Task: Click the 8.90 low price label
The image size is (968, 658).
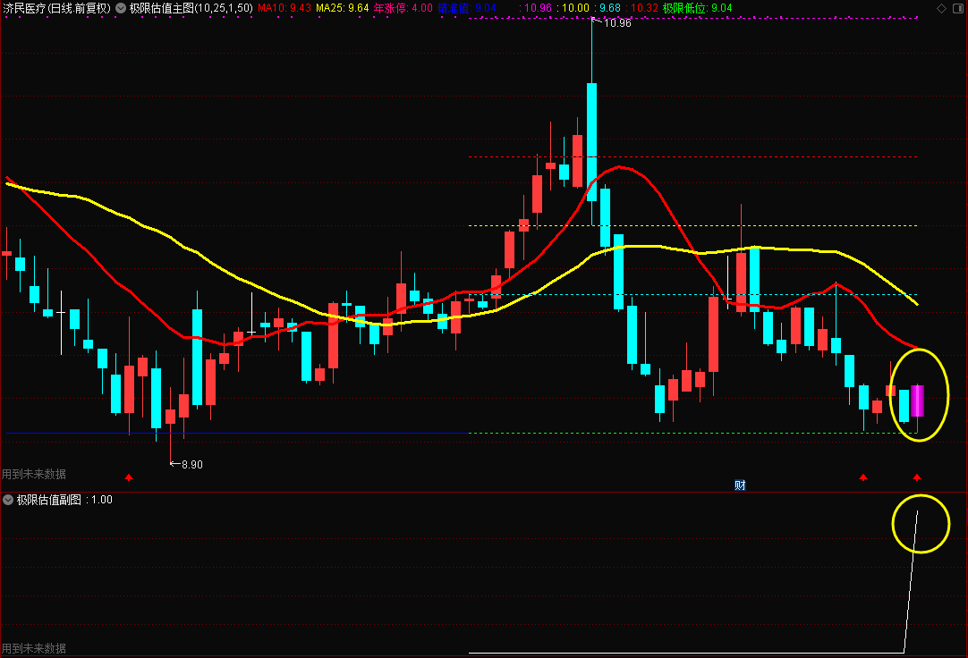Action: 192,464
